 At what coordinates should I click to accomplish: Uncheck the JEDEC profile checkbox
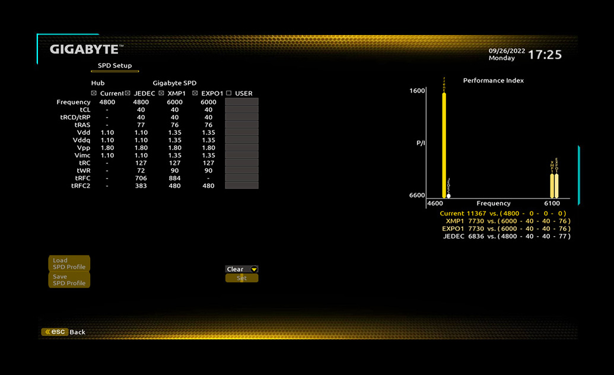(x=128, y=93)
